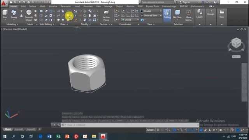Click the keyword search box in title bar

point(157,2)
